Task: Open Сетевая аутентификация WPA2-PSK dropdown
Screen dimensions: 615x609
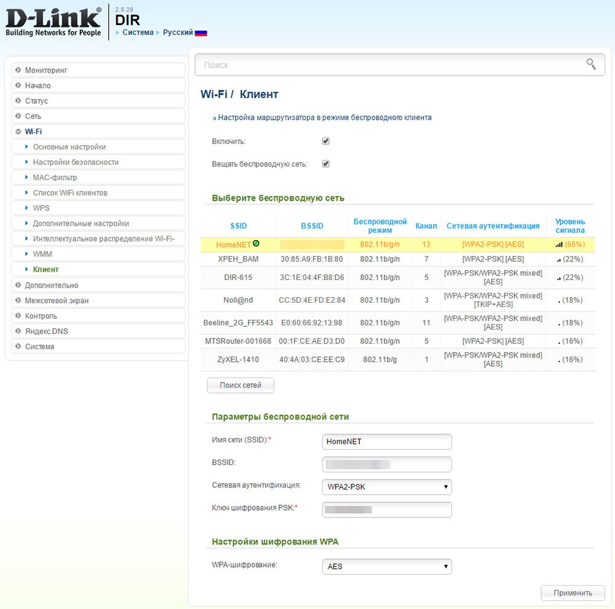Action: click(x=387, y=487)
